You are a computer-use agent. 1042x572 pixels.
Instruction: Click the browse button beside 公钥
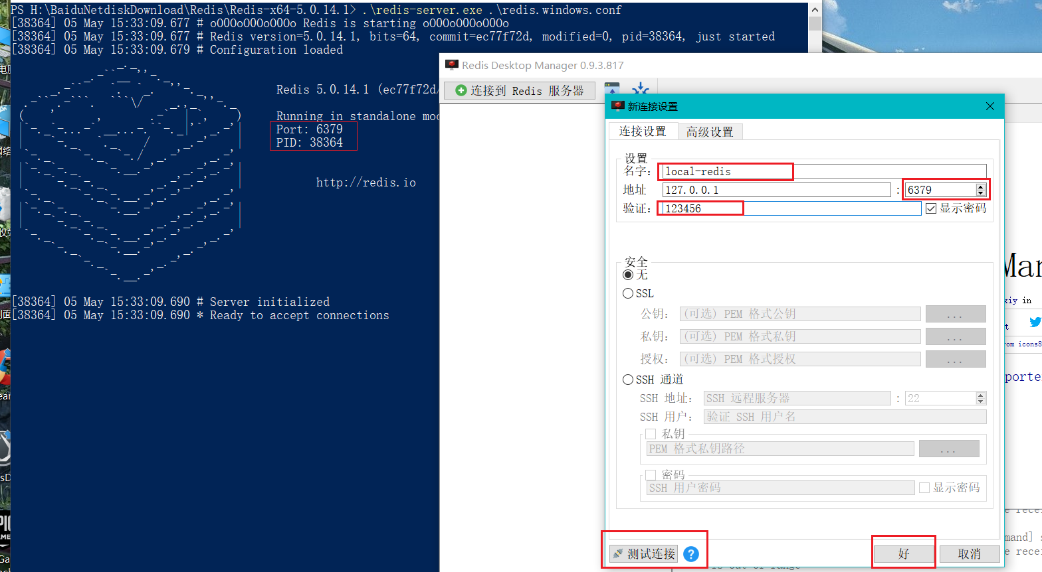pos(956,314)
